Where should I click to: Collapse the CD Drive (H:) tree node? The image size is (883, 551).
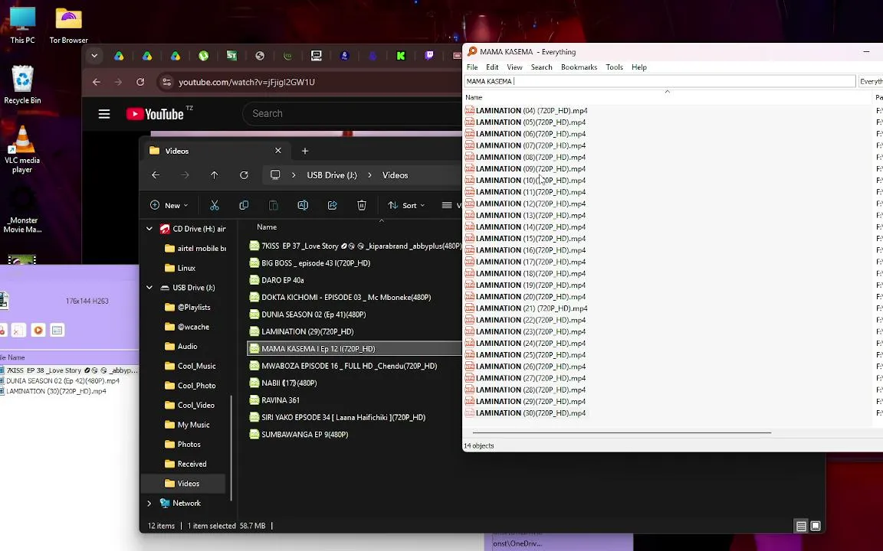click(149, 229)
